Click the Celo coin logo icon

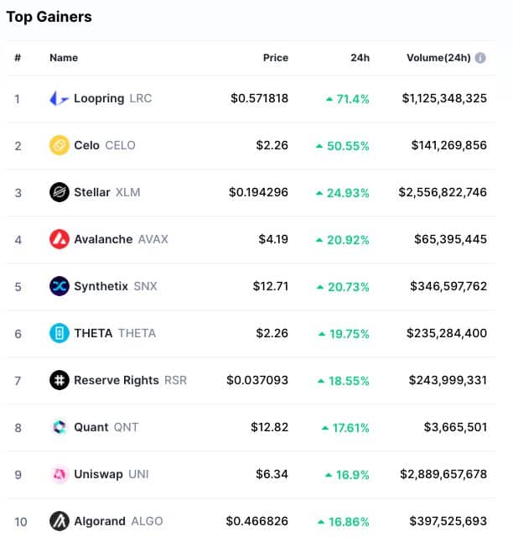pyautogui.click(x=60, y=145)
